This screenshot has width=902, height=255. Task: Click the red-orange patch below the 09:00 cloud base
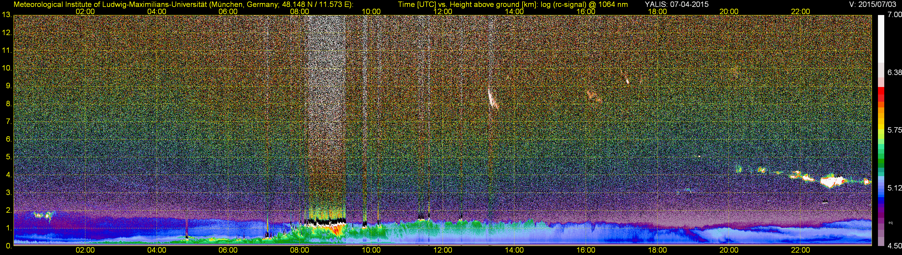[337, 230]
